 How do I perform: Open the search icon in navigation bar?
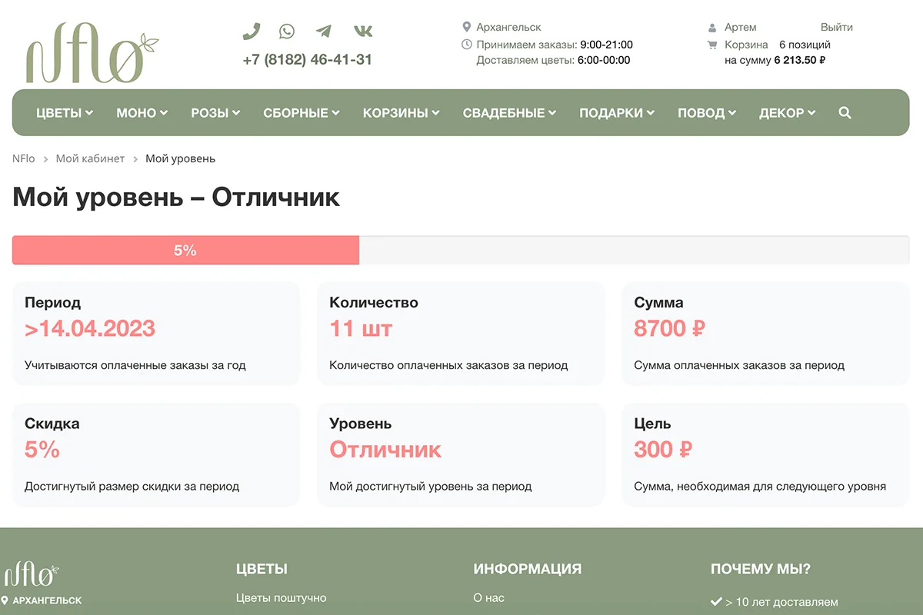click(x=845, y=112)
